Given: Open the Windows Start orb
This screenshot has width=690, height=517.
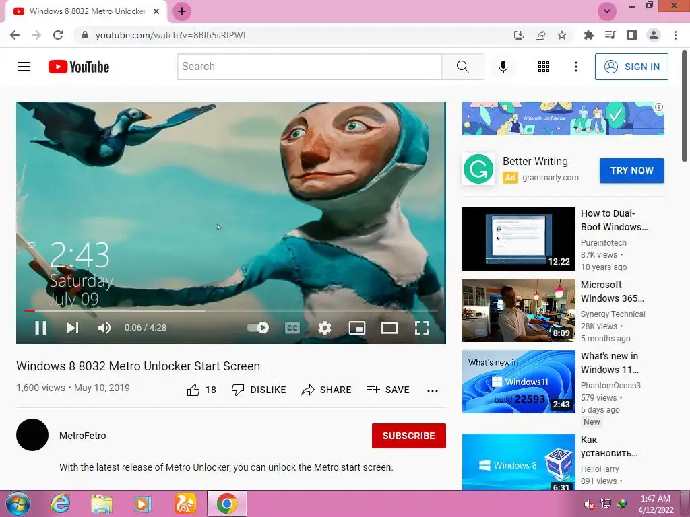Looking at the screenshot, I should [x=18, y=504].
